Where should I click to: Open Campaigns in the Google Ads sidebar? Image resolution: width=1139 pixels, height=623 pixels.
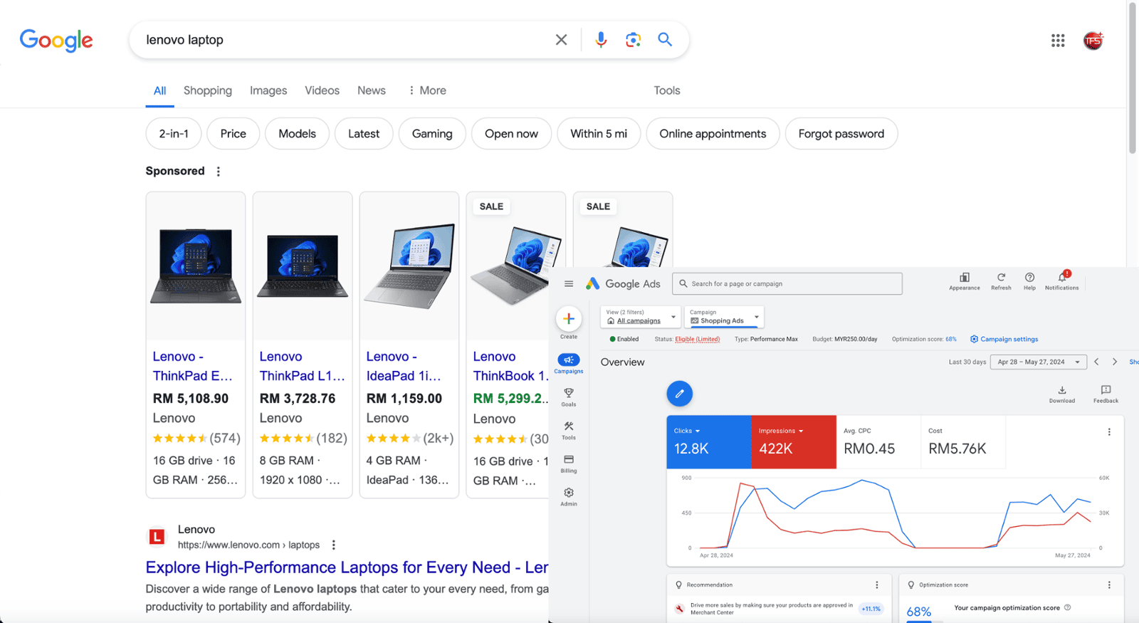(569, 363)
